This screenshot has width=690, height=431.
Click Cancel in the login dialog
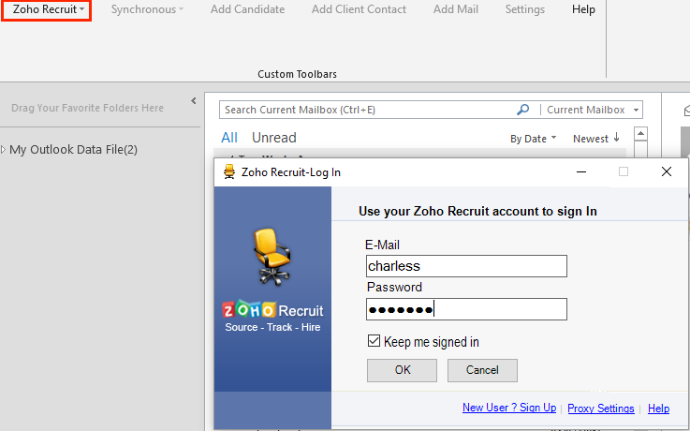pyautogui.click(x=482, y=370)
